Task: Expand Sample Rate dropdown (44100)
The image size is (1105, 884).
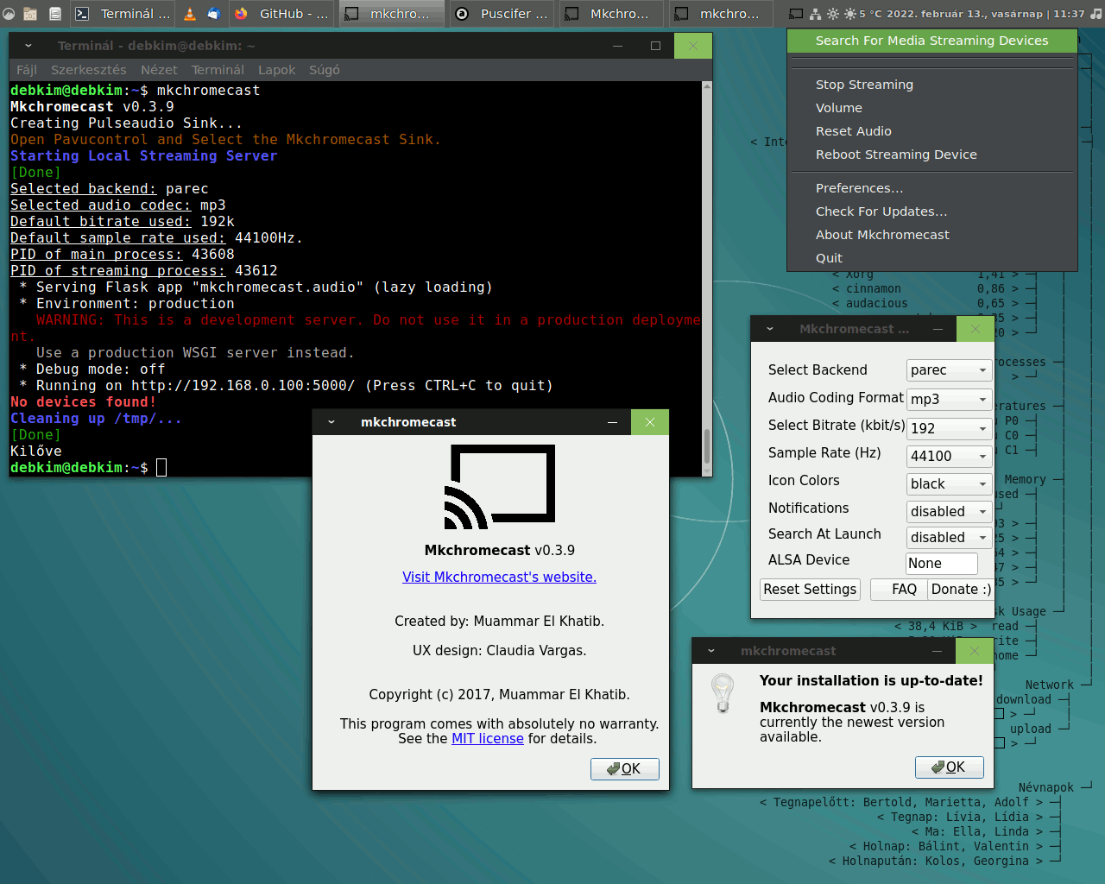Action: (949, 456)
